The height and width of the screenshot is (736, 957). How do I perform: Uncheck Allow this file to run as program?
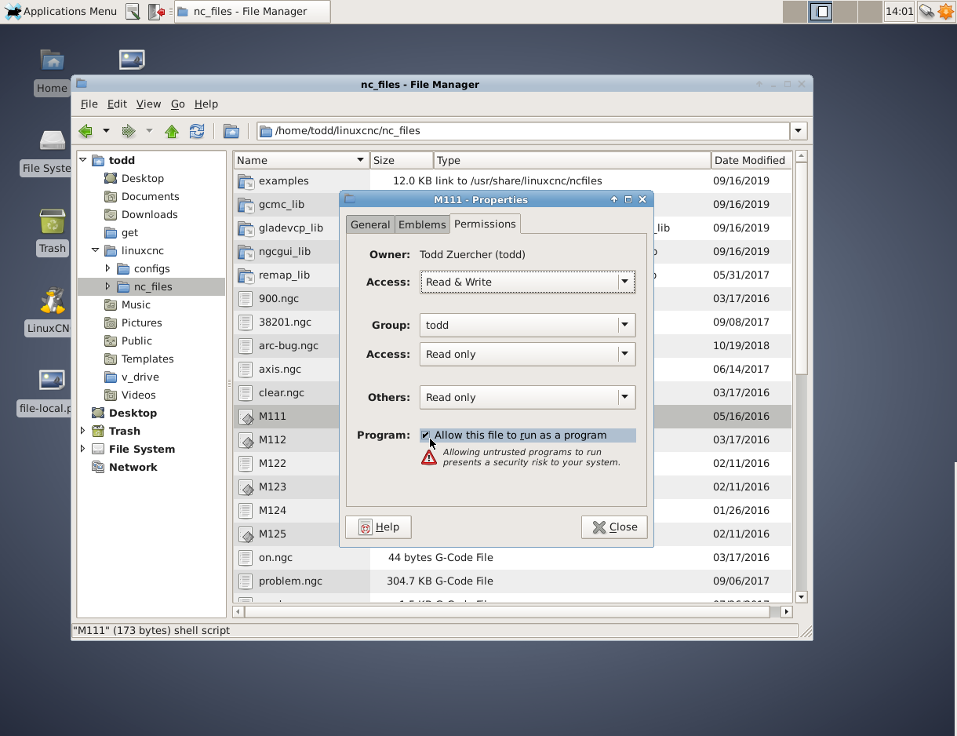coord(425,435)
